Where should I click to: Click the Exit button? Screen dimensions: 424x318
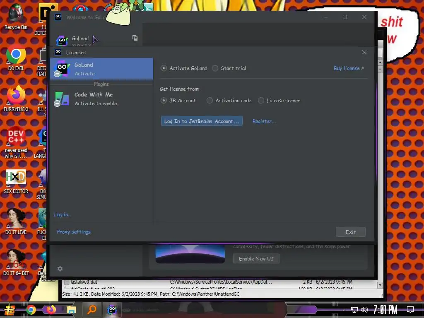[x=350, y=232]
